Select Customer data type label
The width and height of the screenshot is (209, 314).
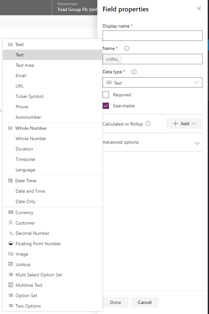click(x=25, y=223)
